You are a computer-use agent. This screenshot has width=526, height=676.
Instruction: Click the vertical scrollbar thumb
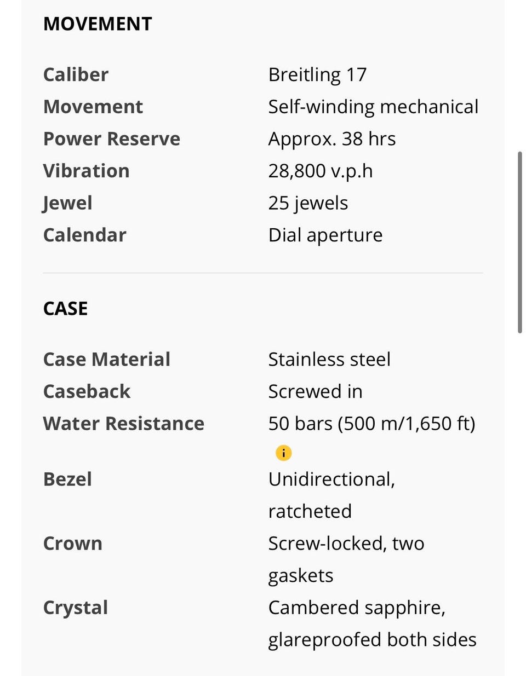[520, 242]
